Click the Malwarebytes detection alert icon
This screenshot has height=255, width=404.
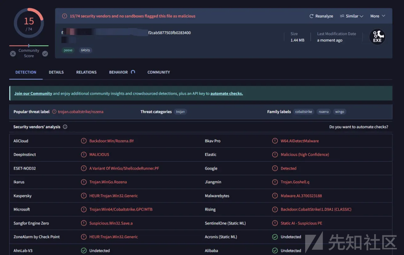(275, 196)
